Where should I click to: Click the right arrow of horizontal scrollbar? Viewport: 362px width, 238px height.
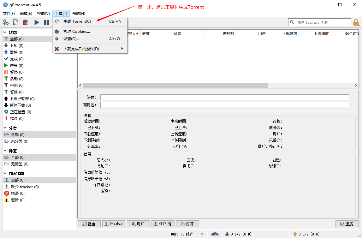click(x=356, y=86)
